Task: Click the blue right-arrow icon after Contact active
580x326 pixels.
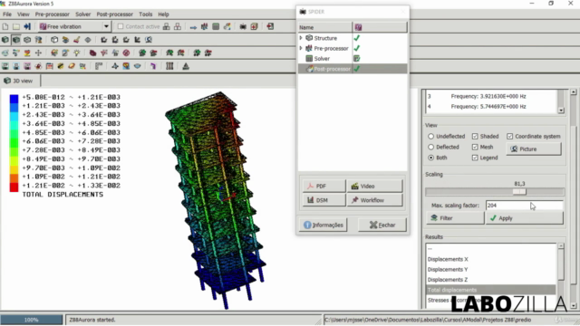Action: (x=193, y=27)
